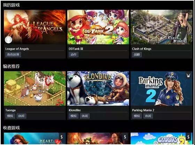This screenshot has width=195, height=145.
Task: Open the DDTank 2 game banner
Action: pyautogui.click(x=98, y=27)
